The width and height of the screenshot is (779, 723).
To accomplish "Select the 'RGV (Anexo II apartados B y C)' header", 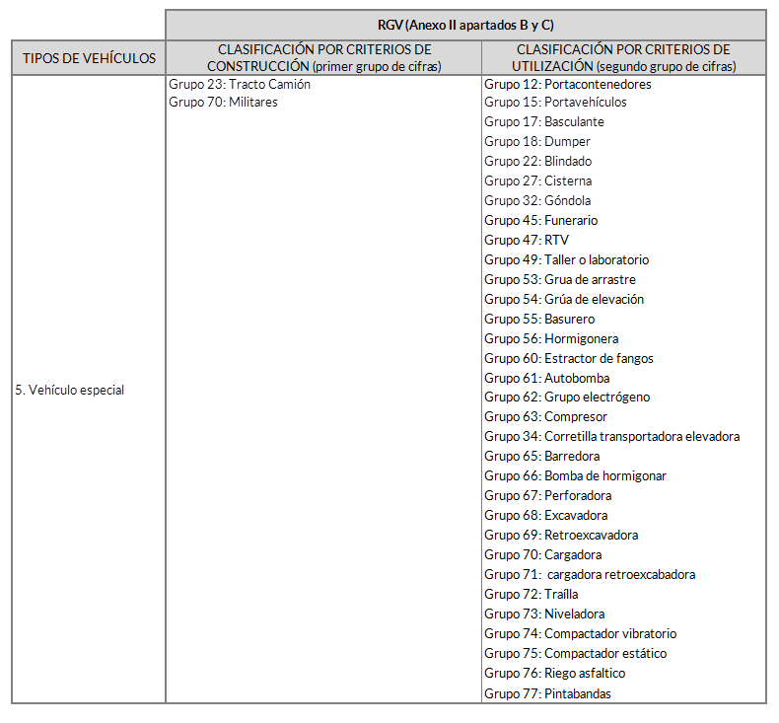I will pyautogui.click(x=465, y=25).
